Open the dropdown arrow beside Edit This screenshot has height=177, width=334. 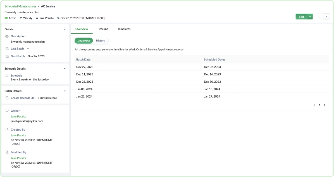click(310, 17)
